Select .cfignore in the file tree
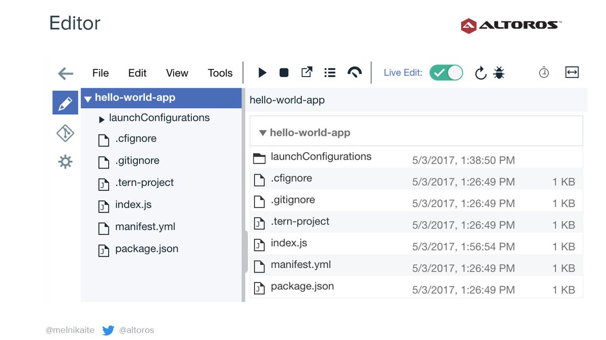The height and width of the screenshot is (340, 606). pyautogui.click(x=136, y=139)
